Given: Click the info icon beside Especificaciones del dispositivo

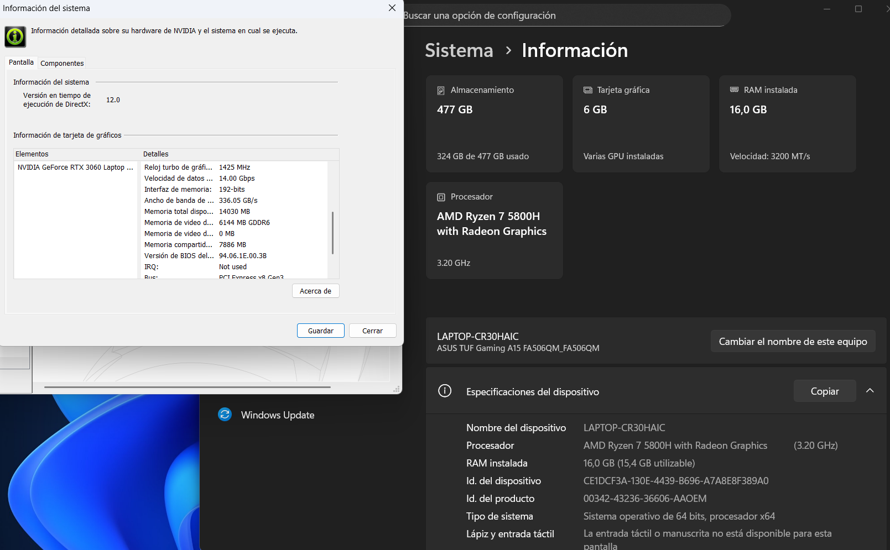Looking at the screenshot, I should 445,391.
